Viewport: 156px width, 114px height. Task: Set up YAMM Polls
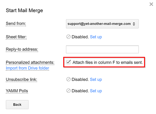tap(96, 91)
